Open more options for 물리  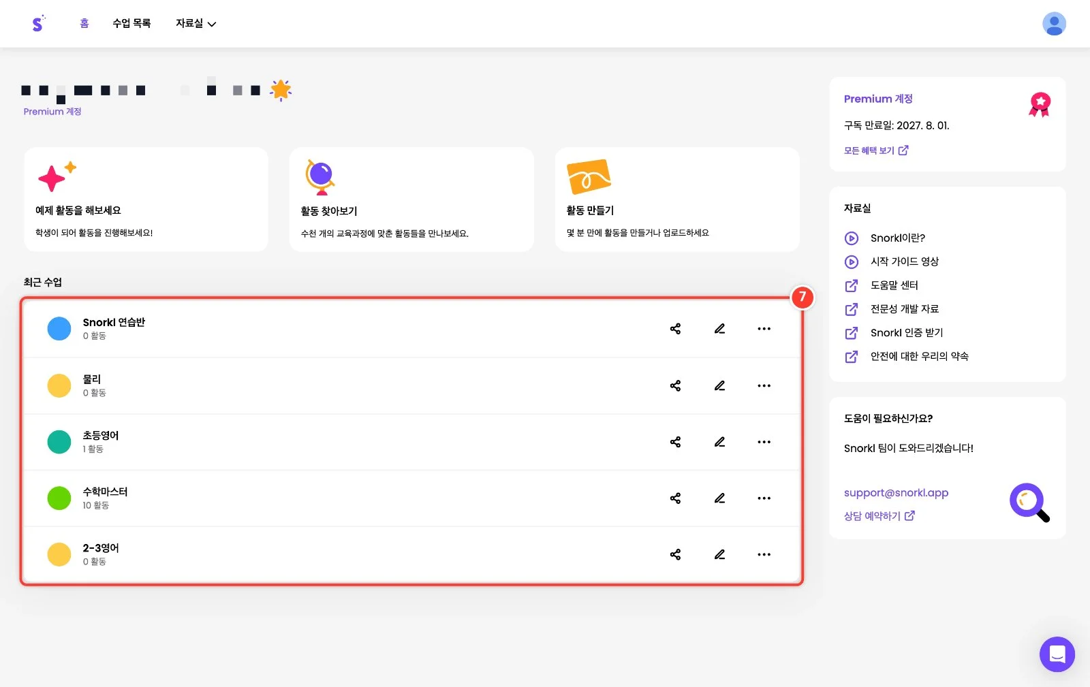[x=764, y=385]
